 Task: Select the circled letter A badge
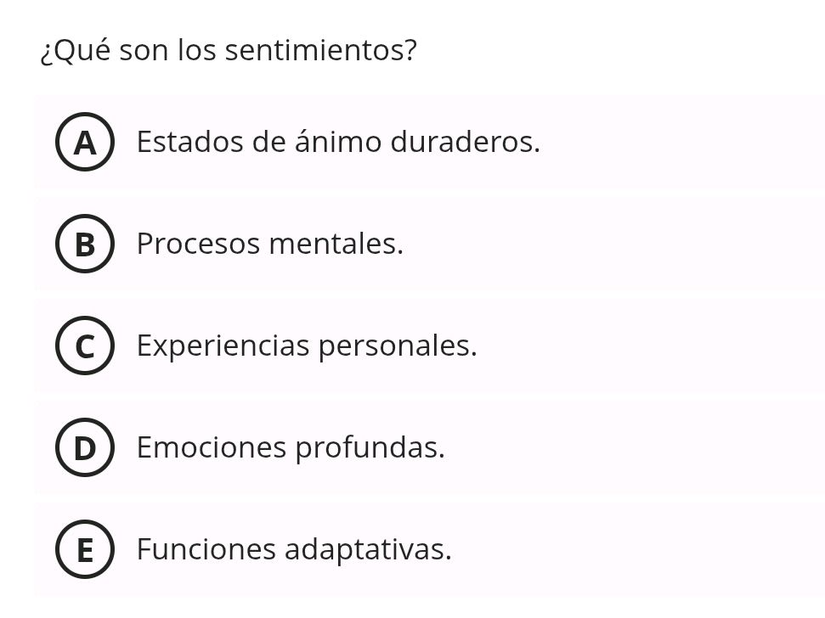(85, 143)
